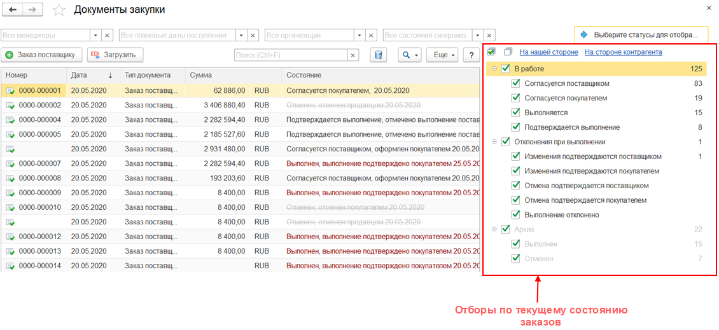Screen dimensions: 719x330
Task: Focus the Поиск (Ctrl+F) search field
Action: [291, 55]
